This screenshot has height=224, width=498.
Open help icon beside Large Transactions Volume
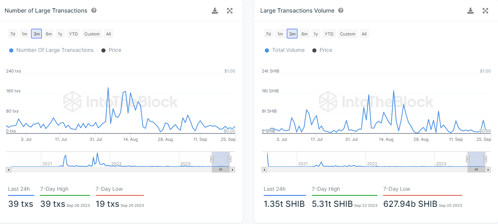341,10
